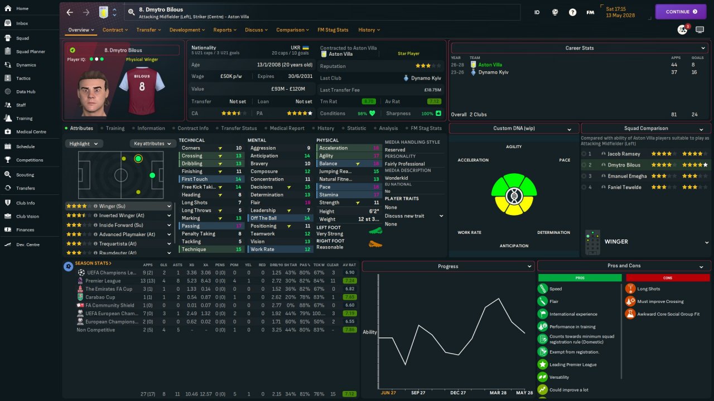Screen dimensions: 714x401
Task: Open the Contract tab menu
Action: 115,30
